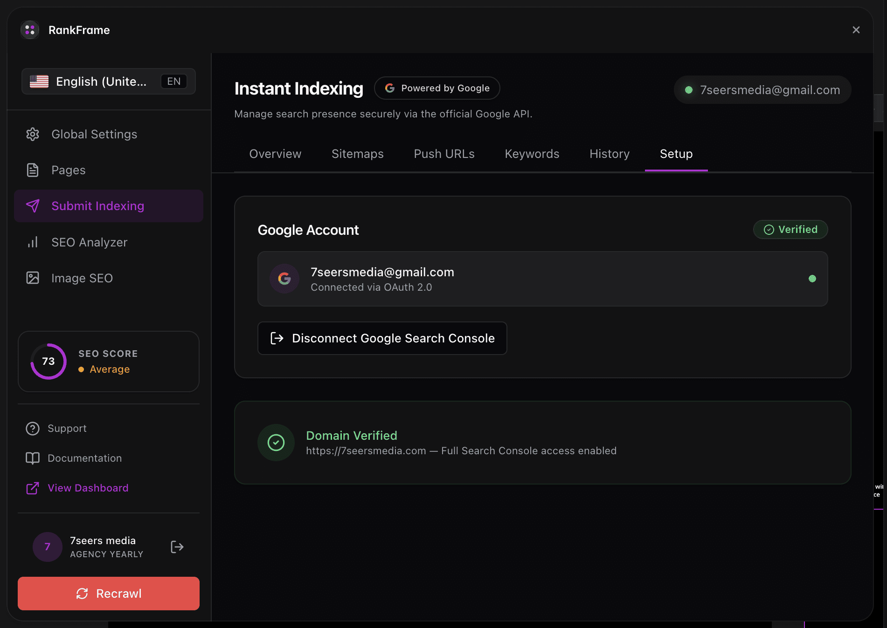Click the Google logo in Powered badge

[x=390, y=88]
